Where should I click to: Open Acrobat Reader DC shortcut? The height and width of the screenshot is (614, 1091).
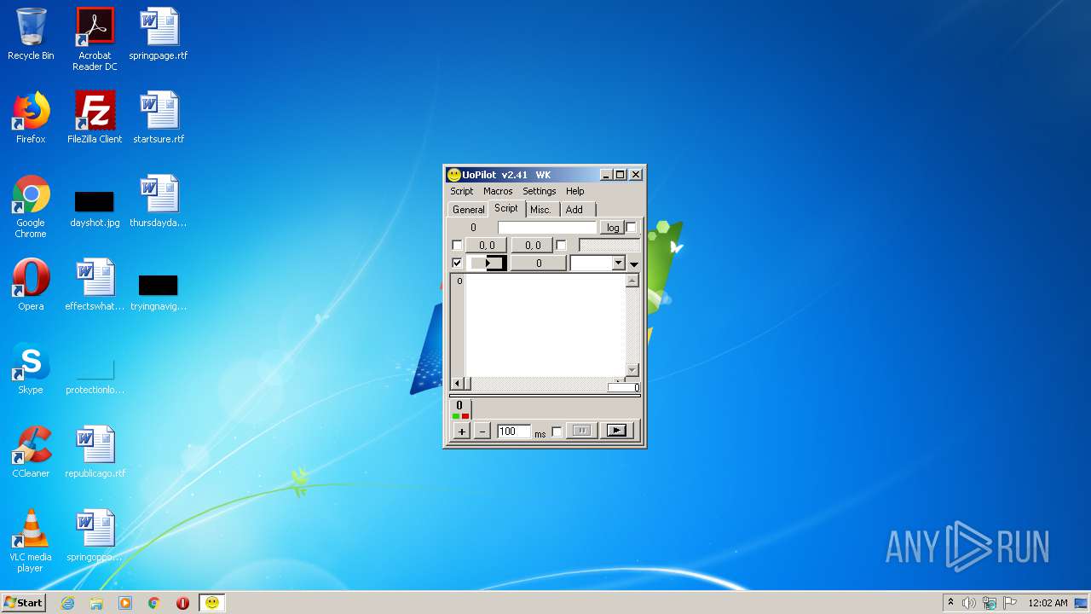(x=95, y=39)
